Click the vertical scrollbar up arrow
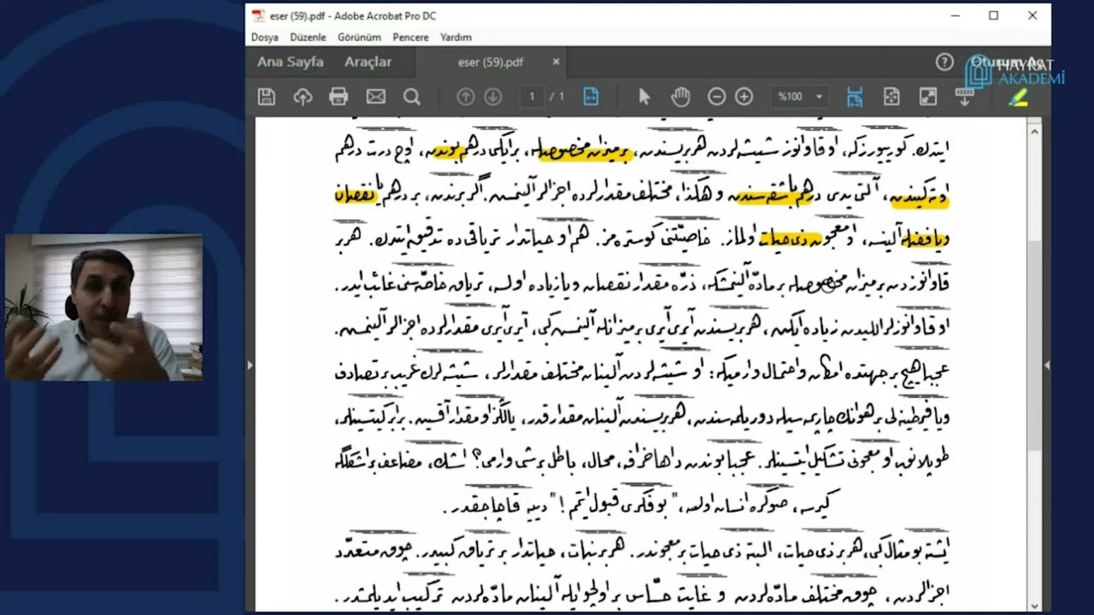The width and height of the screenshot is (1094, 615). 1034,132
